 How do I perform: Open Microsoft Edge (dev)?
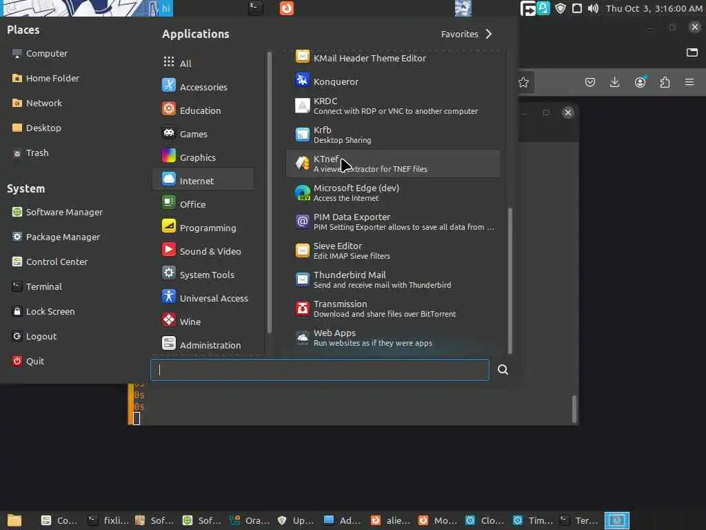(x=392, y=193)
